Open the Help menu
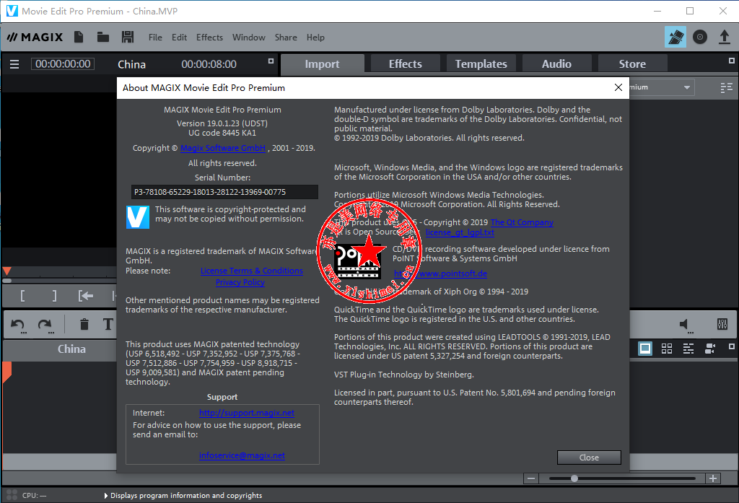This screenshot has height=503, width=739. point(315,38)
